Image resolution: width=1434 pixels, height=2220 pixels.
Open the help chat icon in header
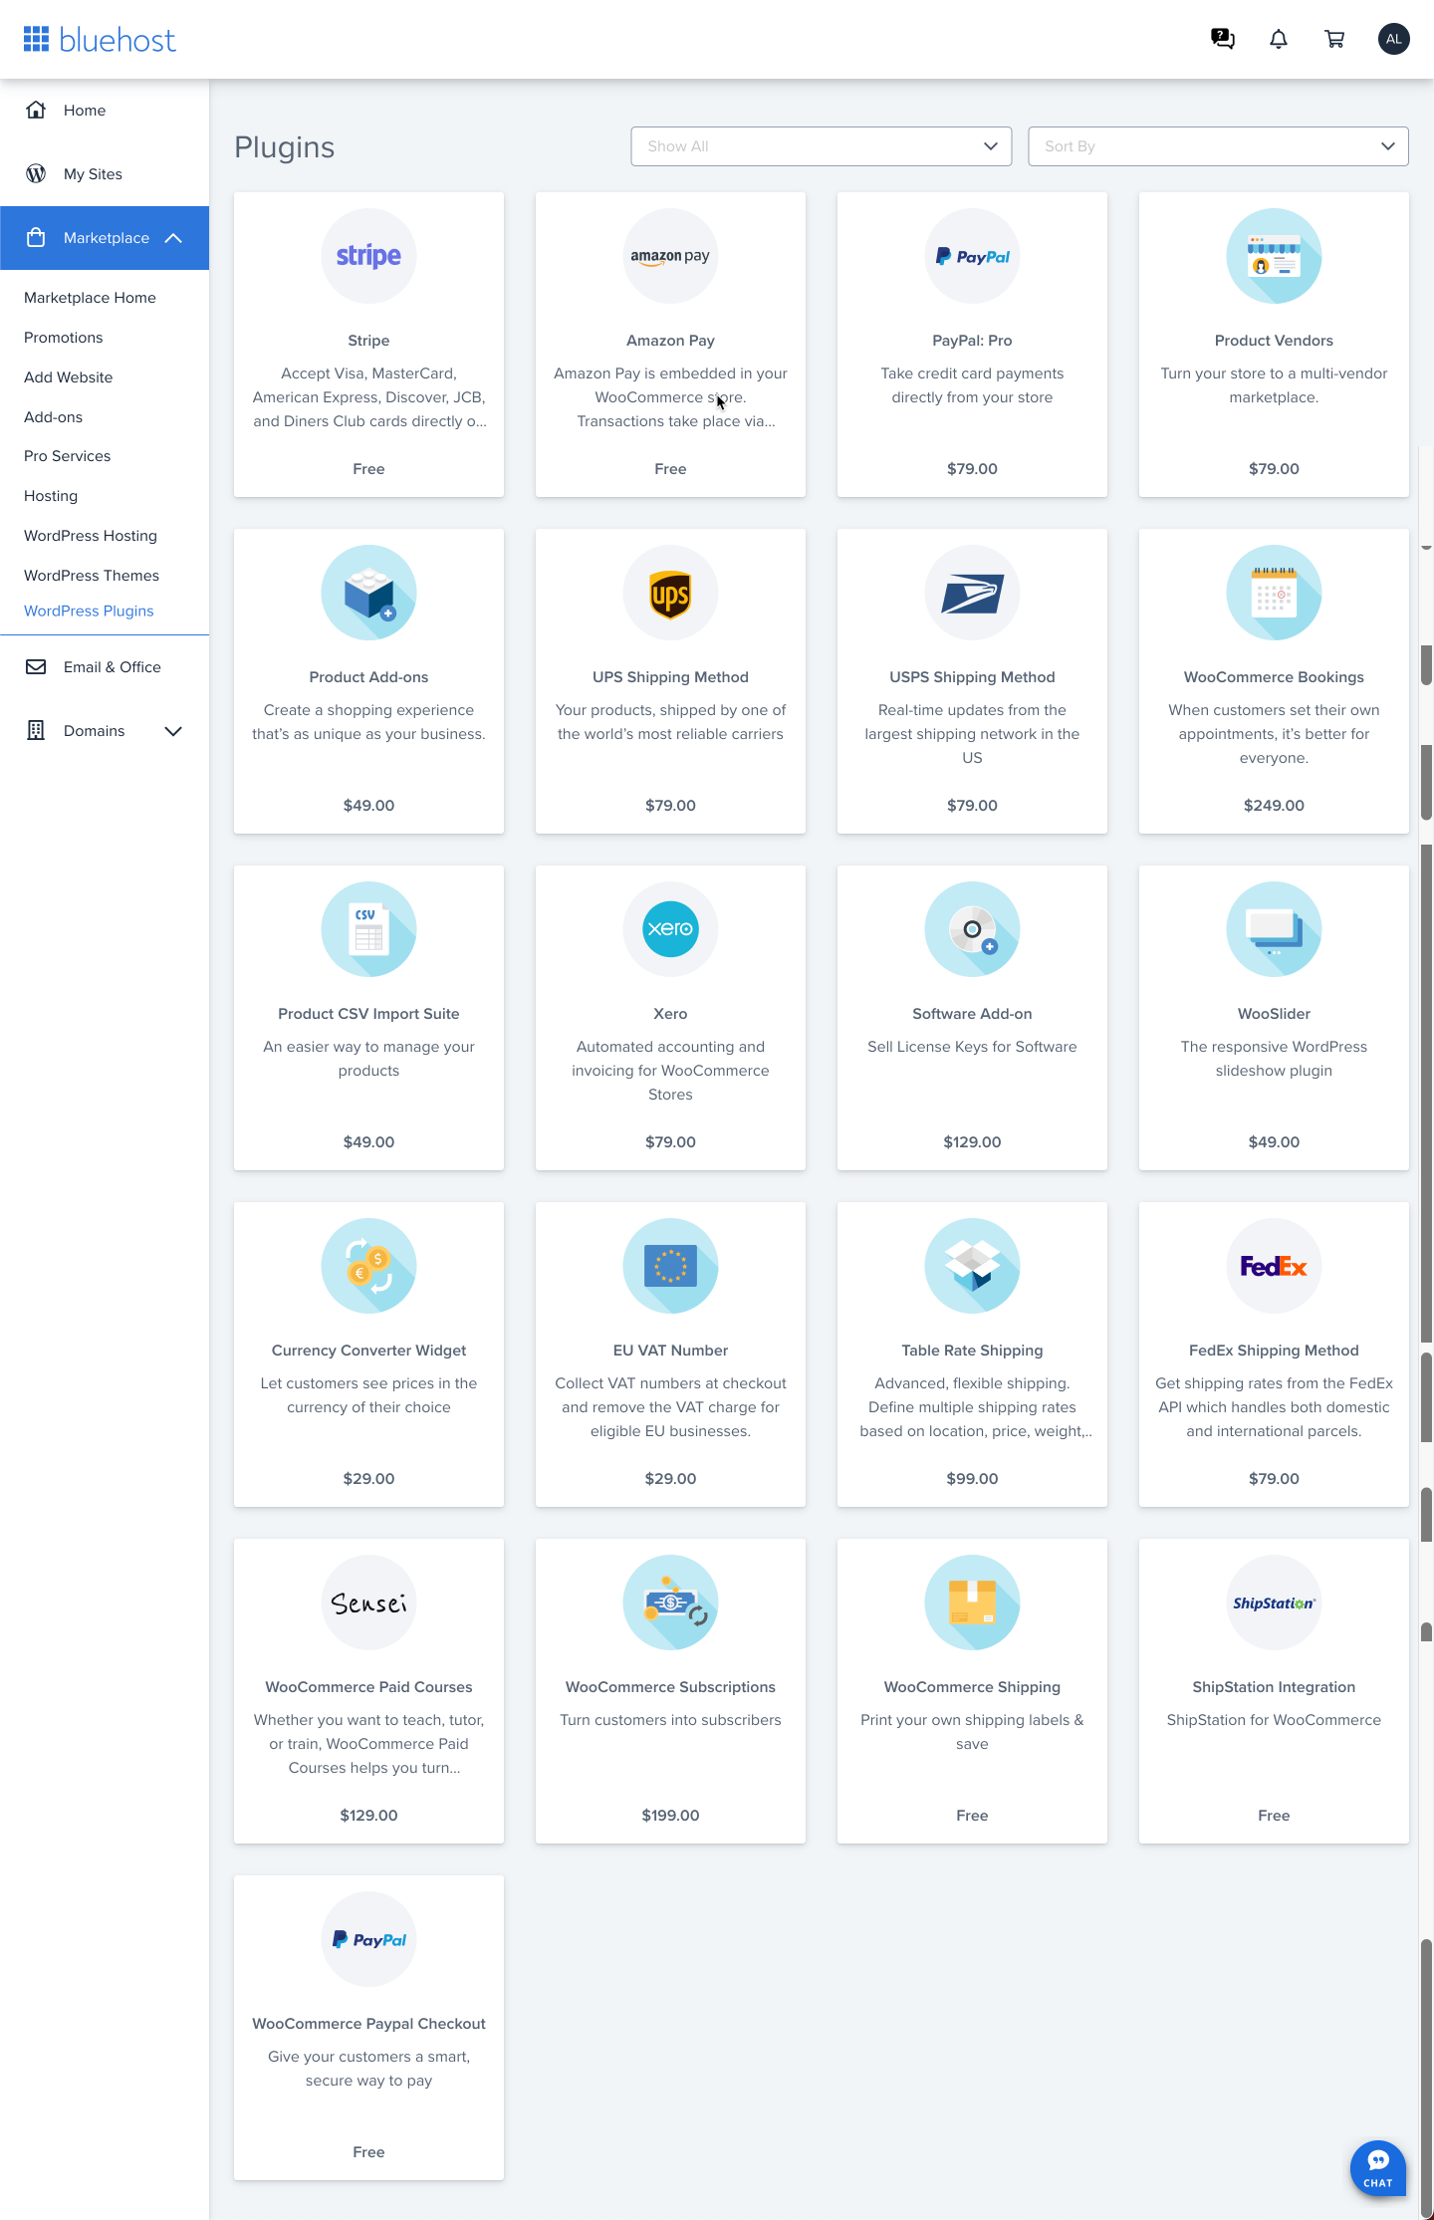[x=1222, y=39]
